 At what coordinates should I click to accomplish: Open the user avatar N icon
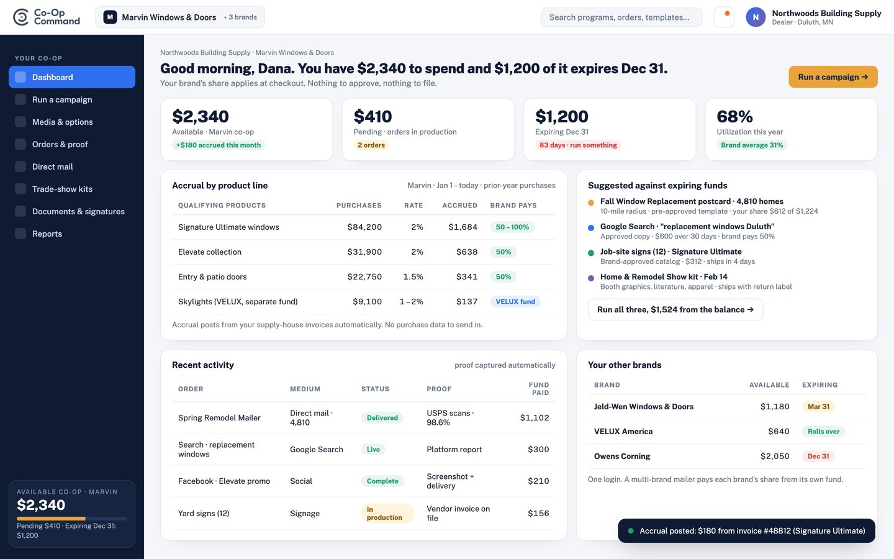click(x=756, y=17)
